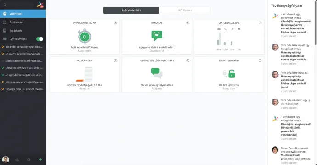Click help icon on Újranyitási arány card
This screenshot has width=317, height=165.
[260, 60]
